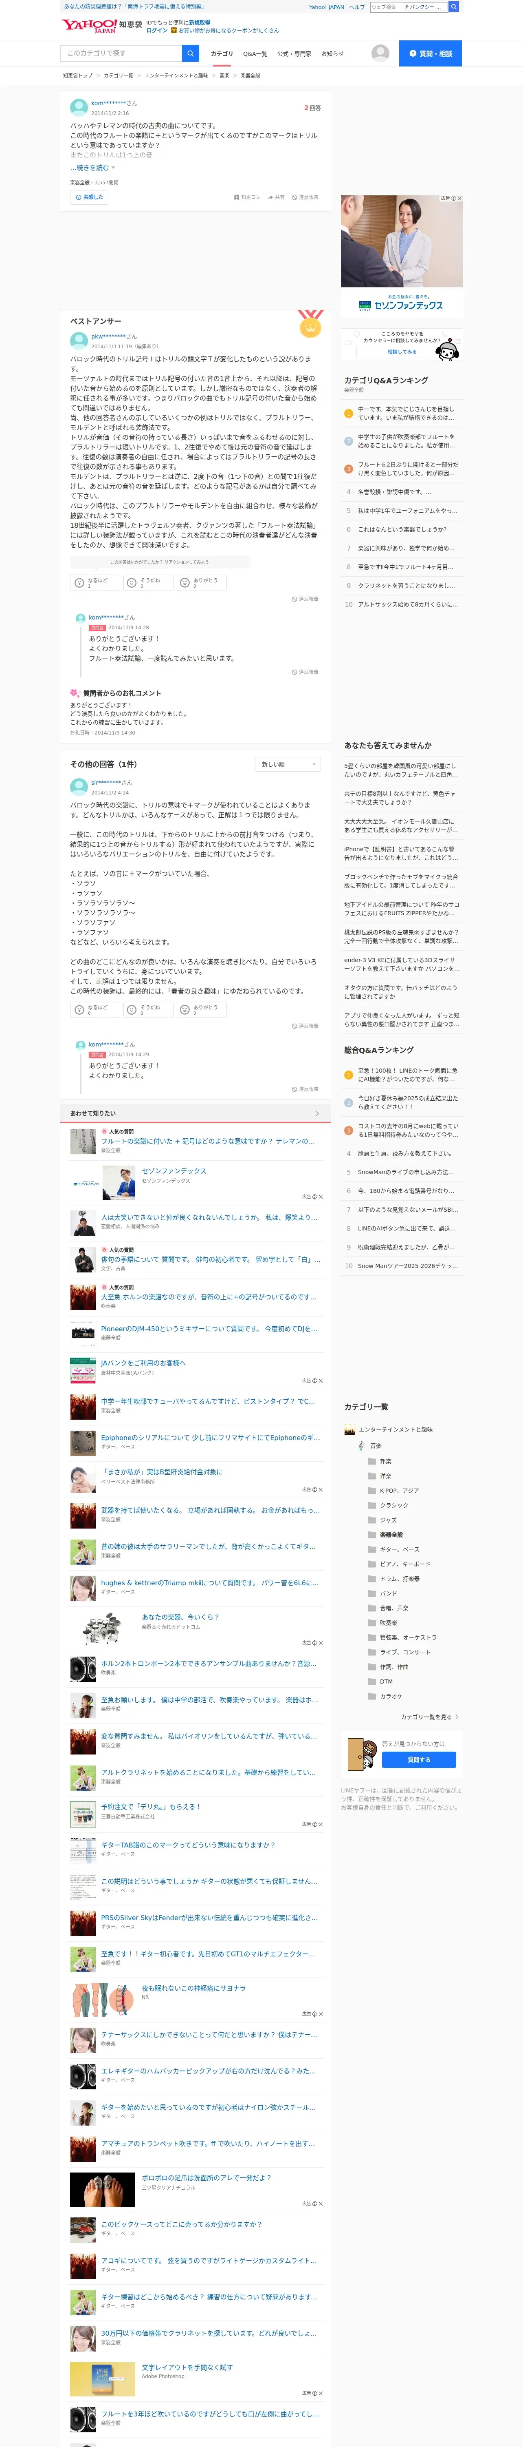Click エンターテインメントと趣味 breadcrumb
This screenshot has width=523, height=2447.
pos(176,75)
